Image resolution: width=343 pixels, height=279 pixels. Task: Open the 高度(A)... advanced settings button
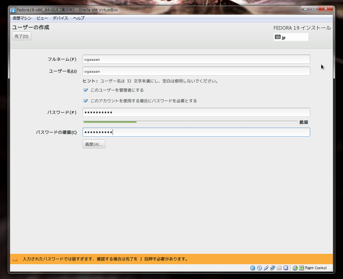pyautogui.click(x=94, y=144)
